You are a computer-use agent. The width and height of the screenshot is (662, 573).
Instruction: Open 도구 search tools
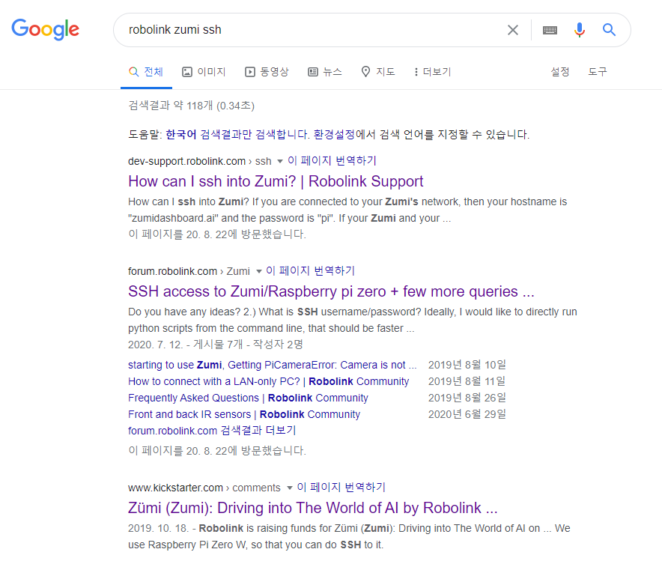[x=598, y=72]
